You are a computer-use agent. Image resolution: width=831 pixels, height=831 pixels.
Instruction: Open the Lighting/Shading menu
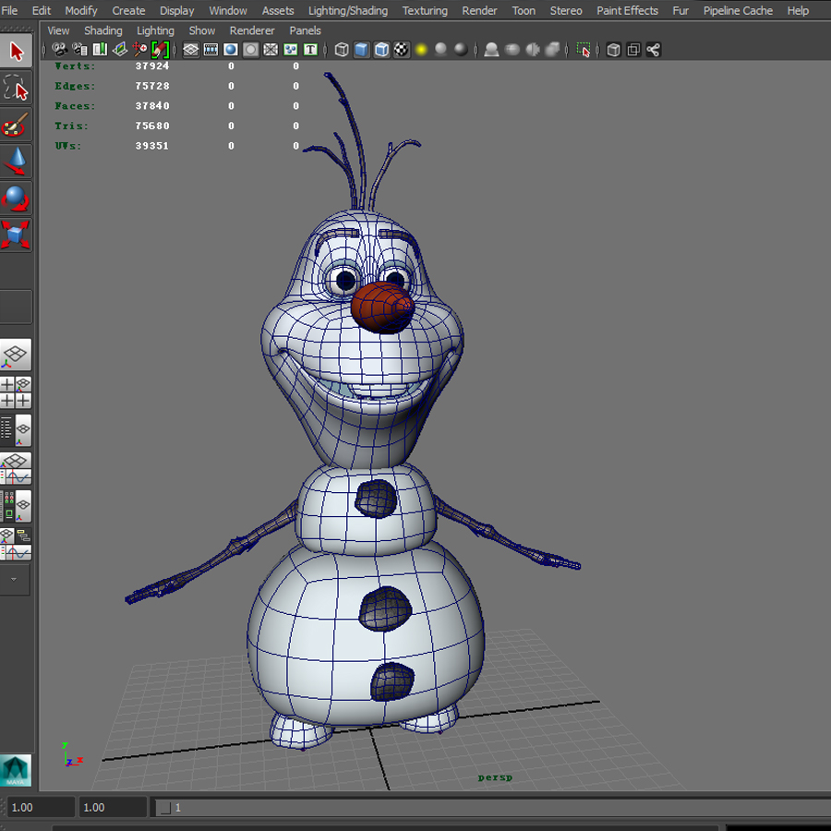pos(347,10)
